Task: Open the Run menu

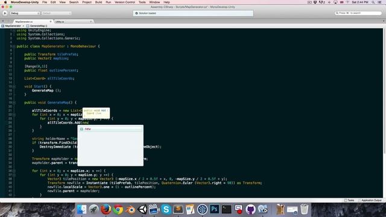Action: pyautogui.click(x=109, y=2)
